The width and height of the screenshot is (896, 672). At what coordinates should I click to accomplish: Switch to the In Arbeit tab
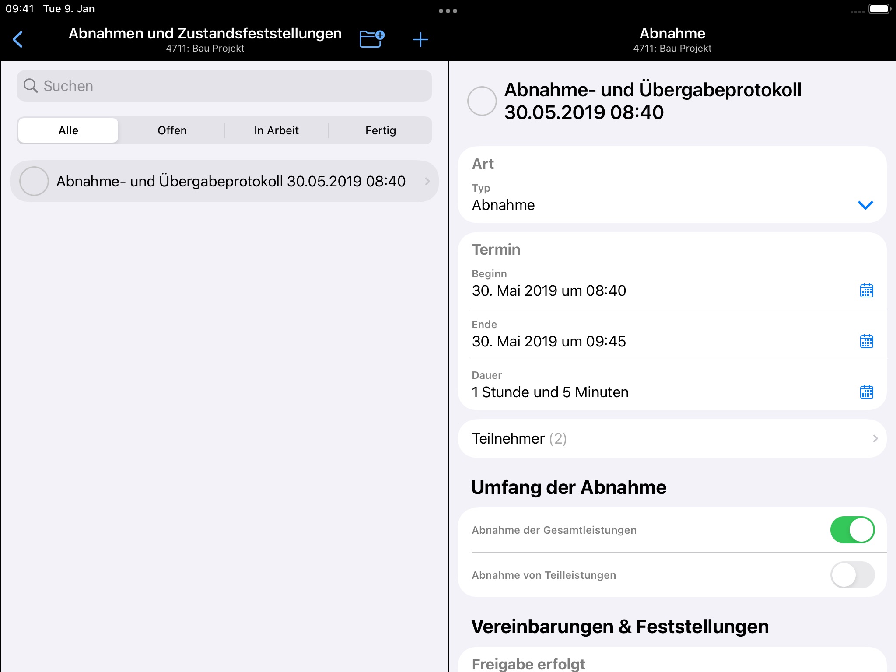click(x=276, y=130)
